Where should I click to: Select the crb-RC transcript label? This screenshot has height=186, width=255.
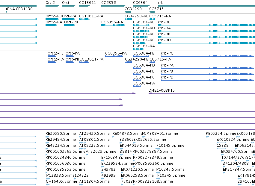click(164, 22)
